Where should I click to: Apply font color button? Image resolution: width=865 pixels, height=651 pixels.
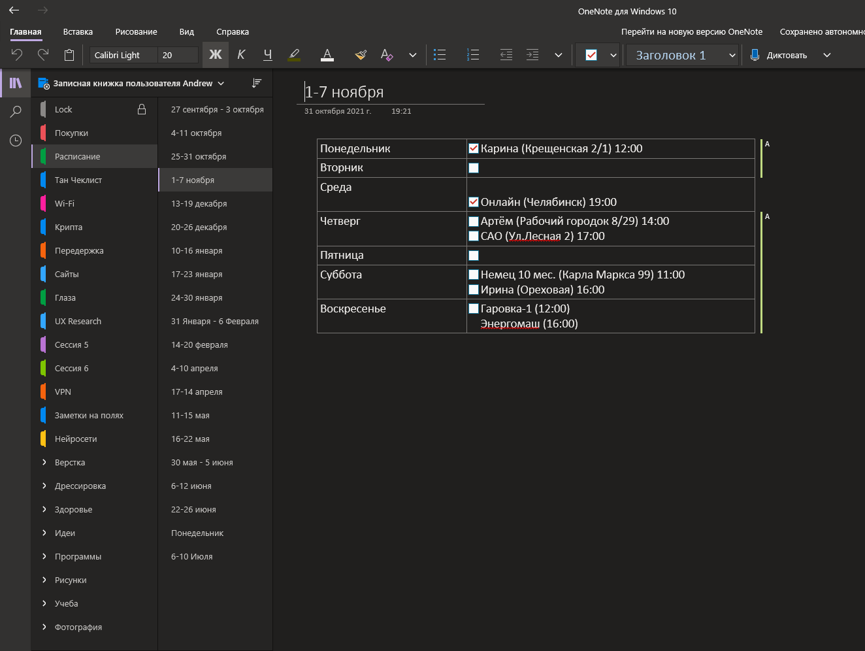(x=328, y=55)
